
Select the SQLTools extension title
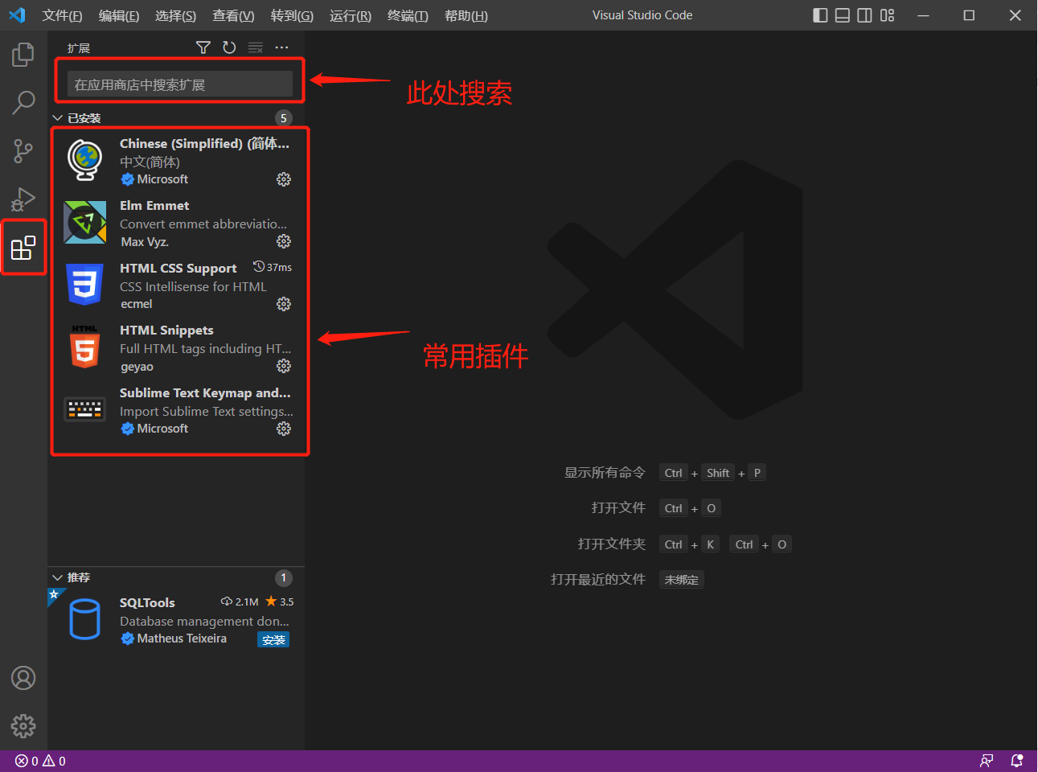[x=147, y=602]
